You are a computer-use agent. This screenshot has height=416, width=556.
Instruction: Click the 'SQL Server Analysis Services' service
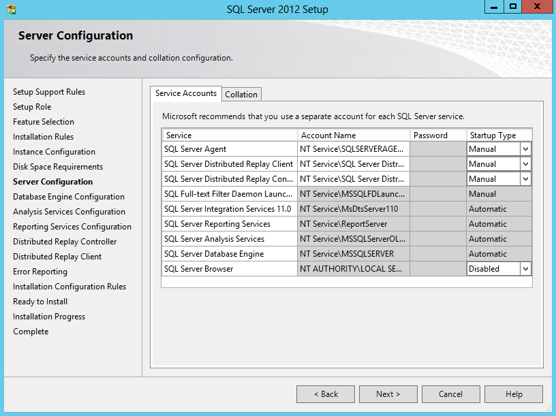[230, 239]
